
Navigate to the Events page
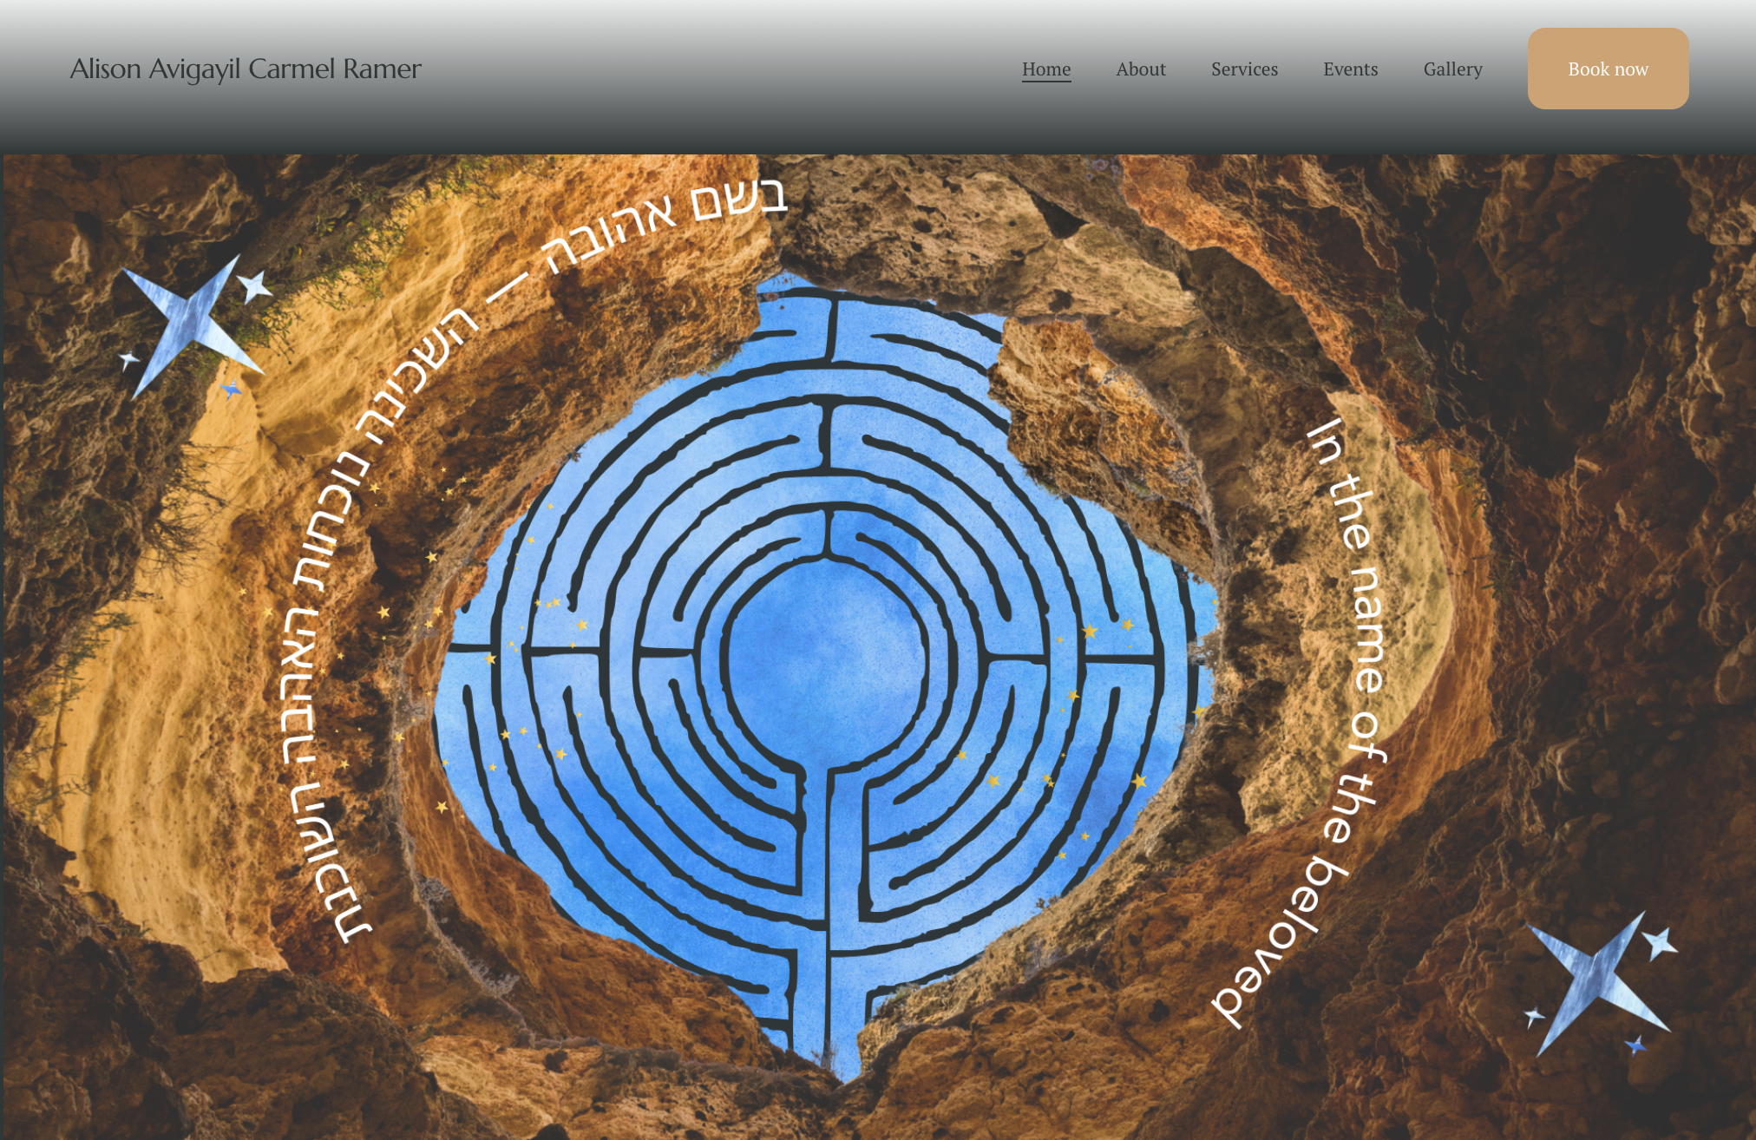[x=1350, y=69]
